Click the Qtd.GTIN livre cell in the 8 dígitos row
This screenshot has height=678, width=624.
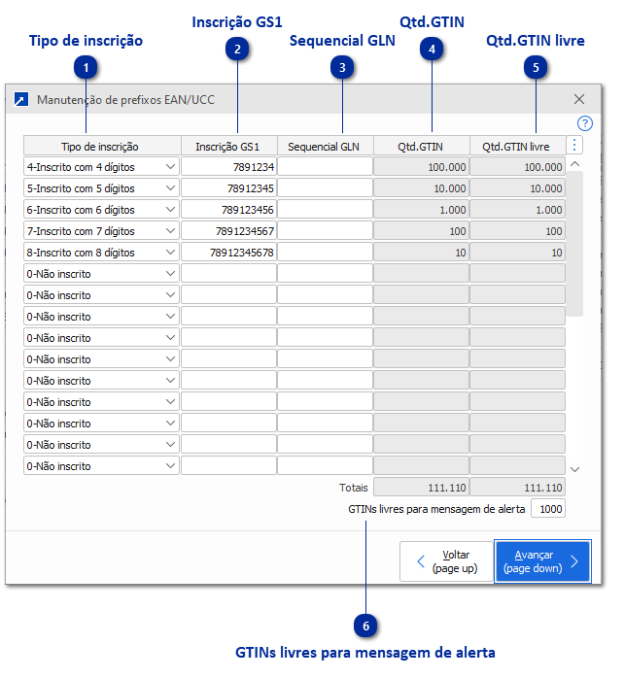point(517,253)
